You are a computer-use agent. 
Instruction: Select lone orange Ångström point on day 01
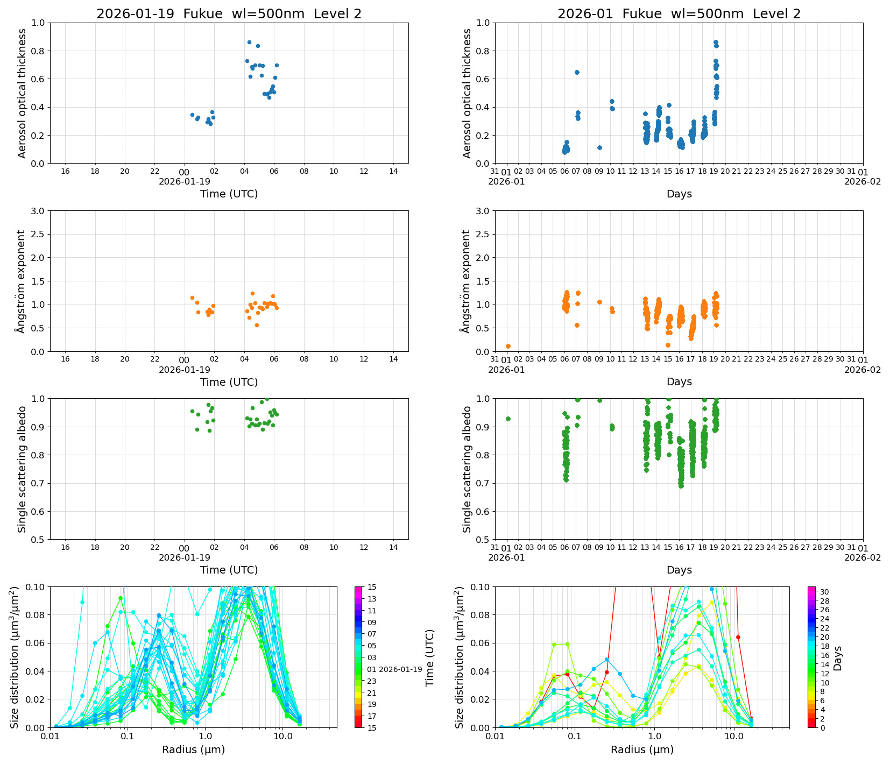tap(508, 346)
